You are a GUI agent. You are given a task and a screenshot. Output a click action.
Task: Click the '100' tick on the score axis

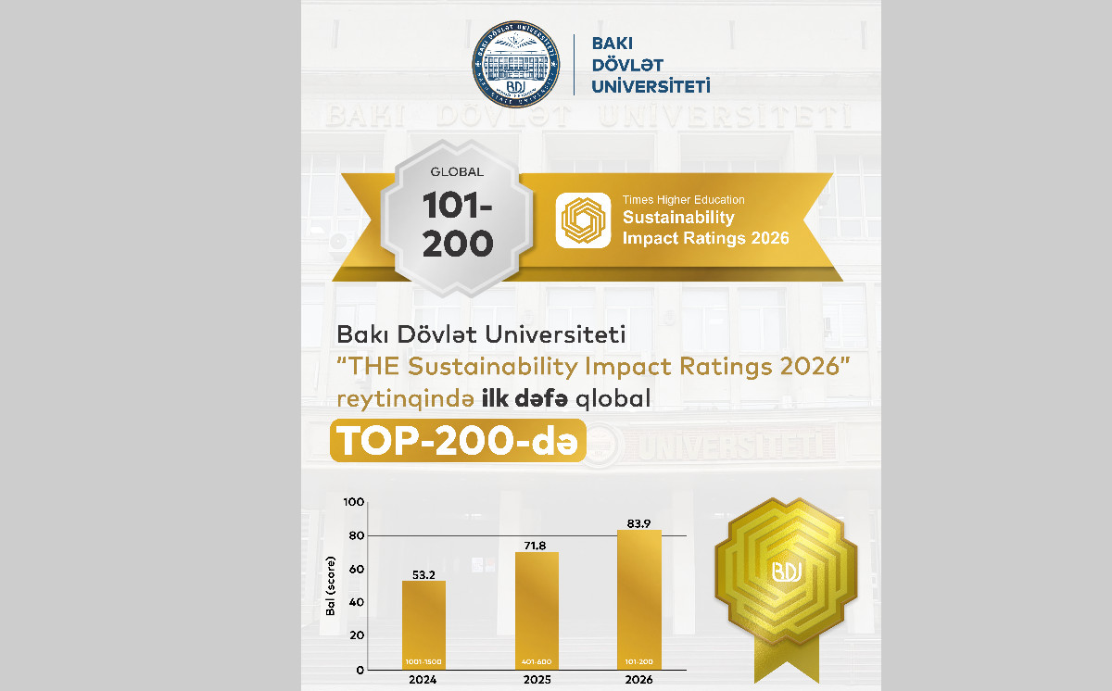pos(353,503)
